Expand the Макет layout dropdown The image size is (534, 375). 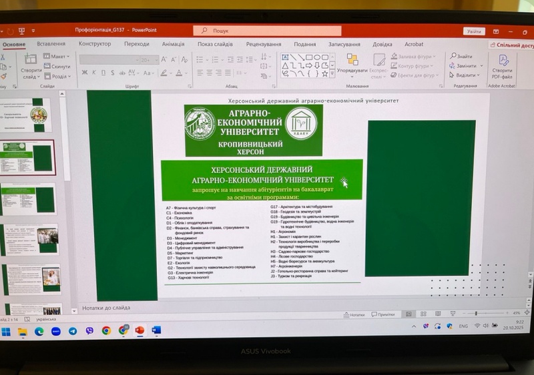click(x=58, y=57)
